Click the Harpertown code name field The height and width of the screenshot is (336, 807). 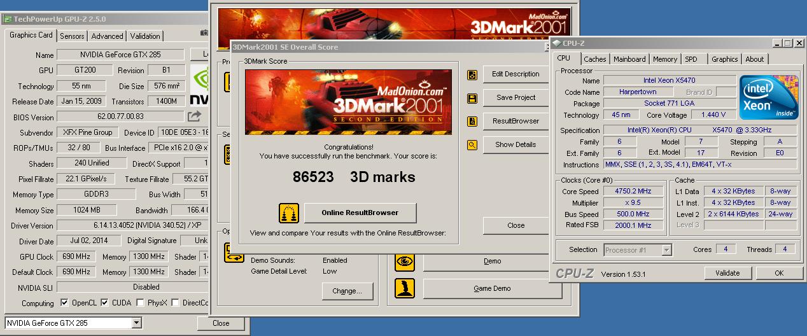[638, 92]
